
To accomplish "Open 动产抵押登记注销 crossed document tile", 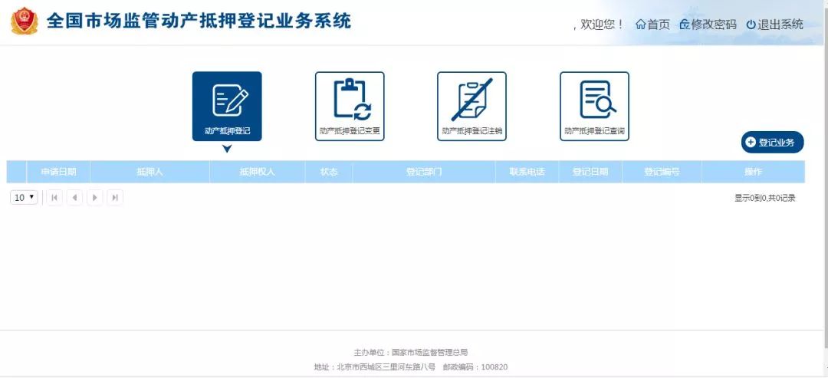I will click(x=472, y=106).
